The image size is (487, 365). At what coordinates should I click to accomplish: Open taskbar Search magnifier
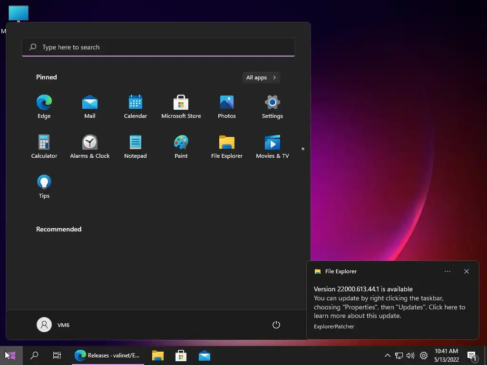point(34,355)
